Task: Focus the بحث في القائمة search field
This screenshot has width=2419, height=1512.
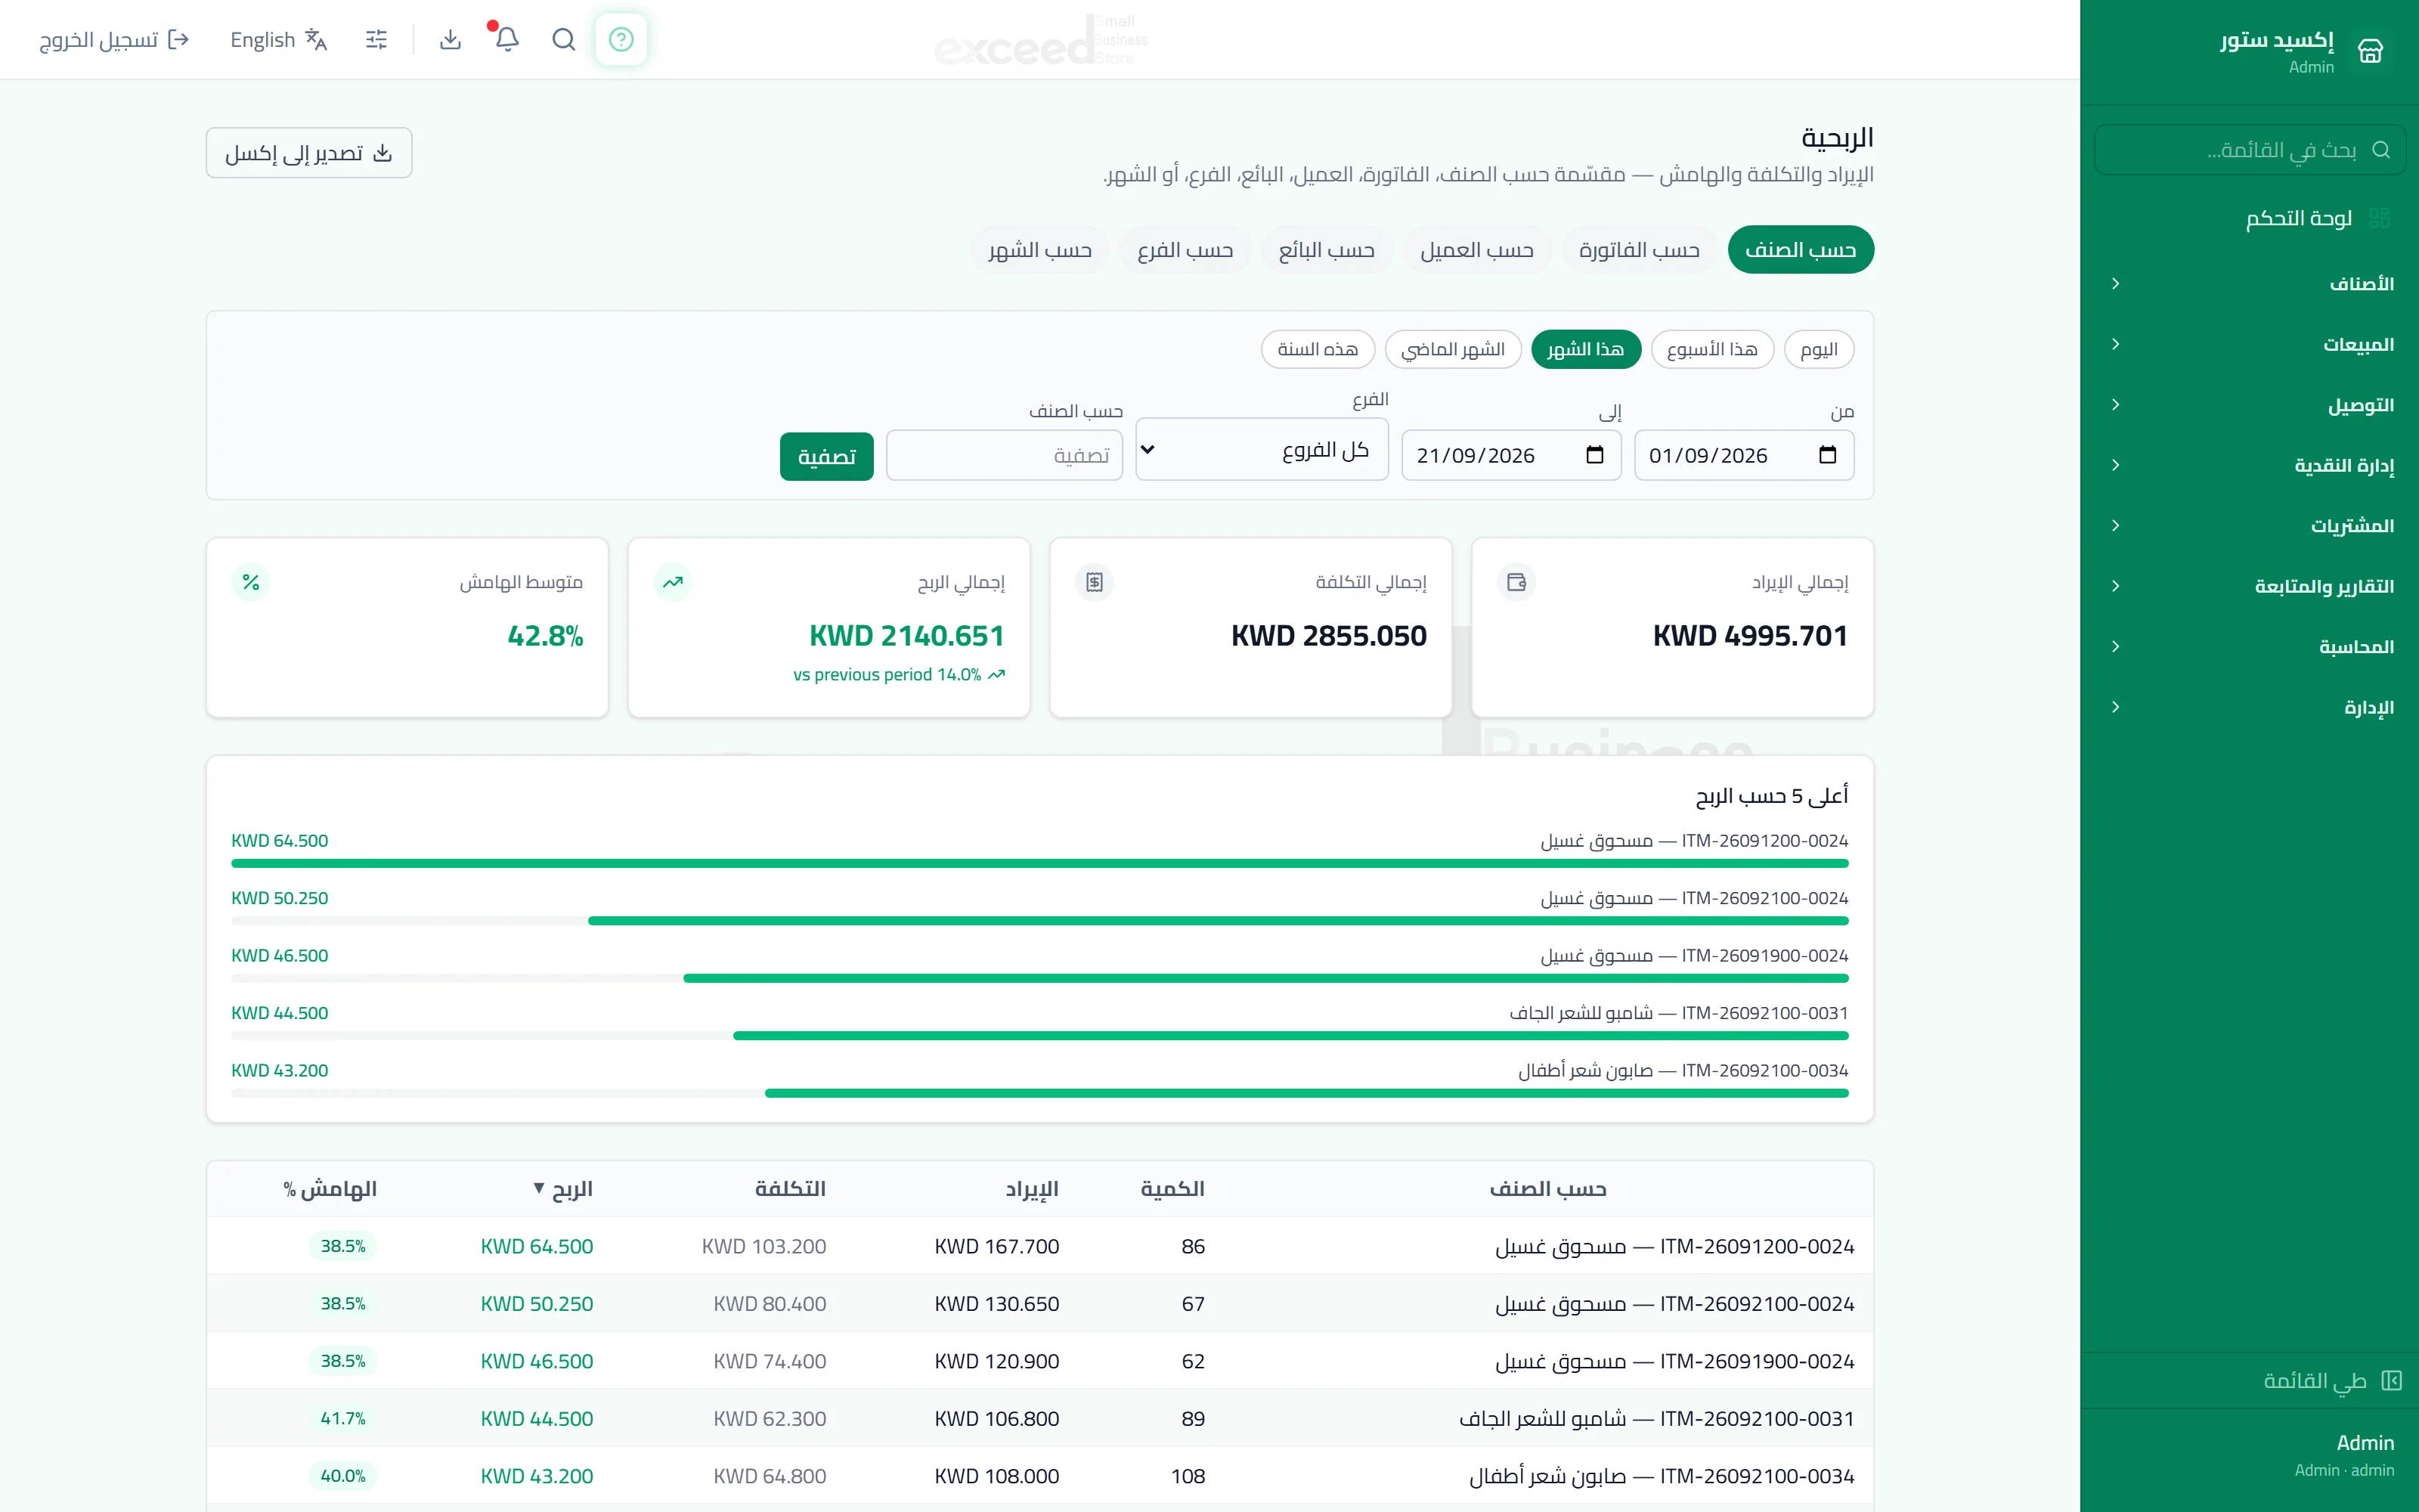Action: click(2249, 150)
